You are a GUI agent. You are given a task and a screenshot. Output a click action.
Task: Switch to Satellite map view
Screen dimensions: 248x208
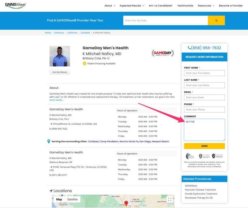[x=72, y=199]
